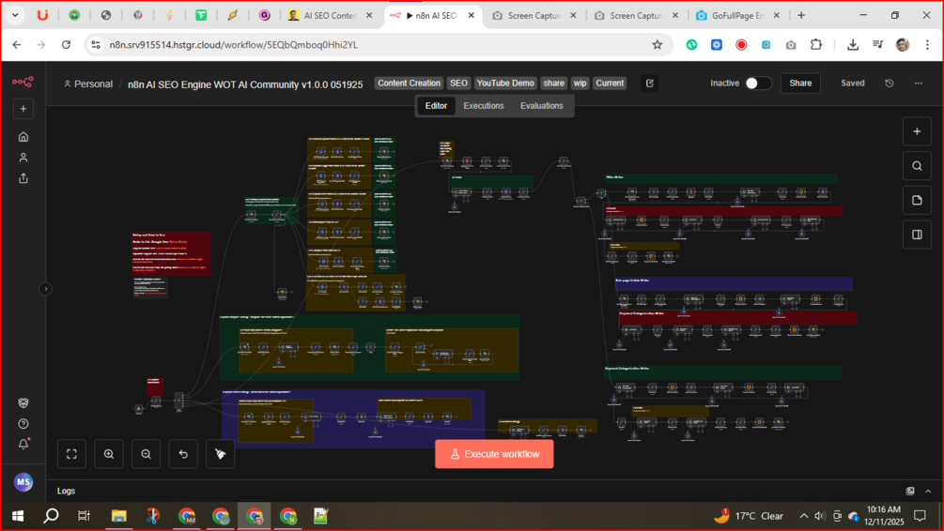Open the MS user avatar menu
This screenshot has height=531, width=944.
point(23,481)
